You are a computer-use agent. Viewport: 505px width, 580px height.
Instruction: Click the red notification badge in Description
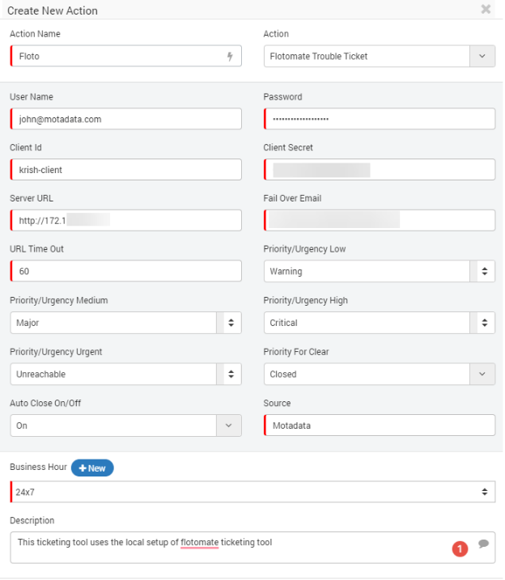click(460, 548)
